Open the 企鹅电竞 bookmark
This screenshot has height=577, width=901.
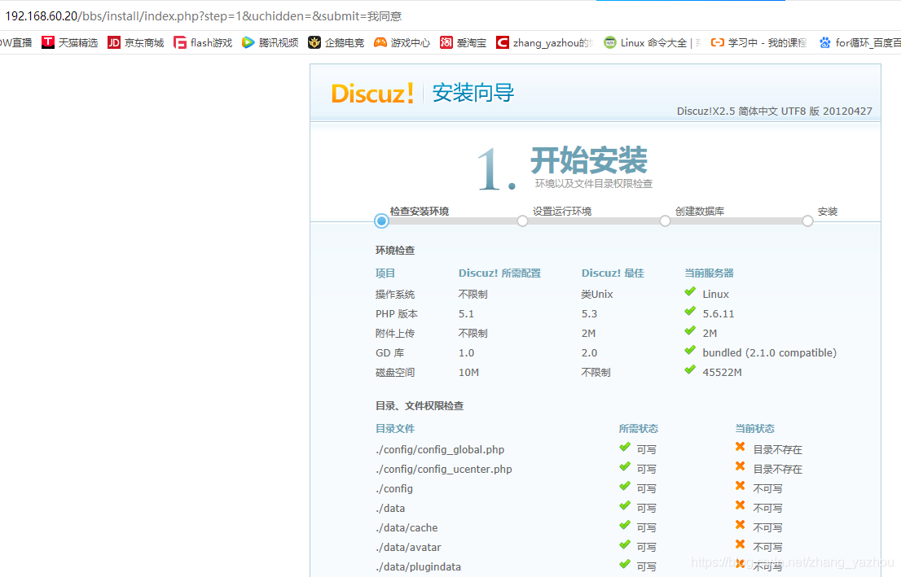(x=336, y=42)
